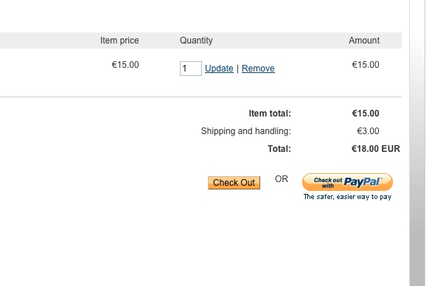Click the bold €15.00 item total value
This screenshot has height=286, width=443.
[366, 114]
